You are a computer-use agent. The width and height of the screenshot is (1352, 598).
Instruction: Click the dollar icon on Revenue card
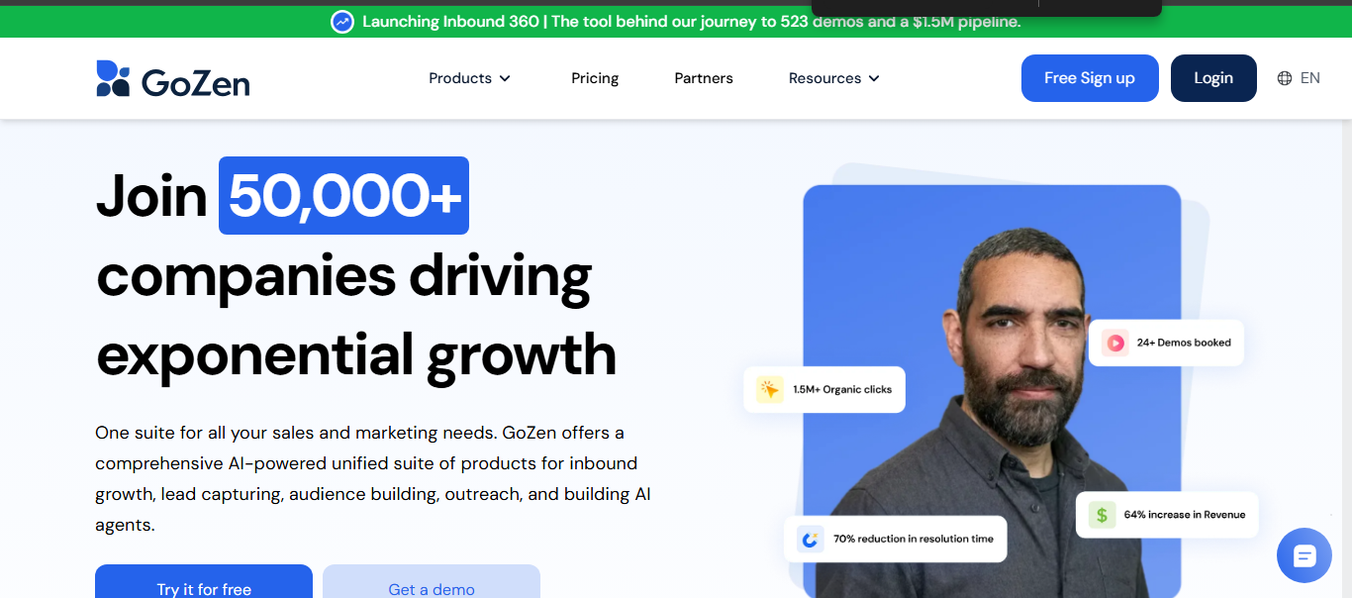coord(1102,515)
